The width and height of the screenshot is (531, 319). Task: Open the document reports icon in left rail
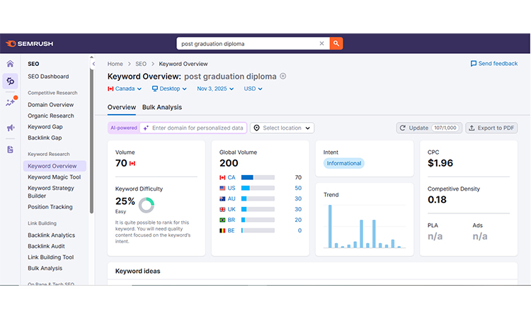[x=10, y=149]
